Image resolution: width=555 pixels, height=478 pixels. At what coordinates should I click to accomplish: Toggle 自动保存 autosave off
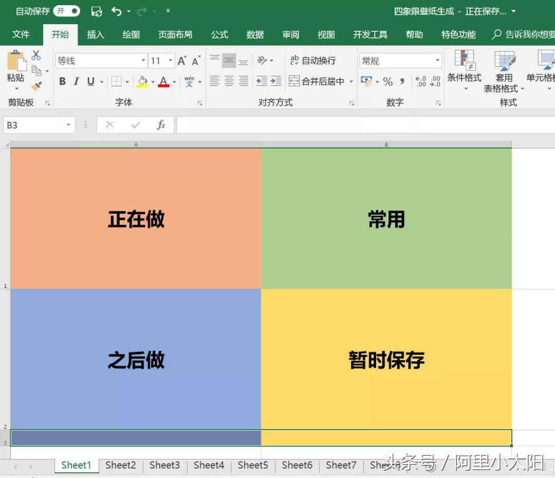[x=66, y=10]
